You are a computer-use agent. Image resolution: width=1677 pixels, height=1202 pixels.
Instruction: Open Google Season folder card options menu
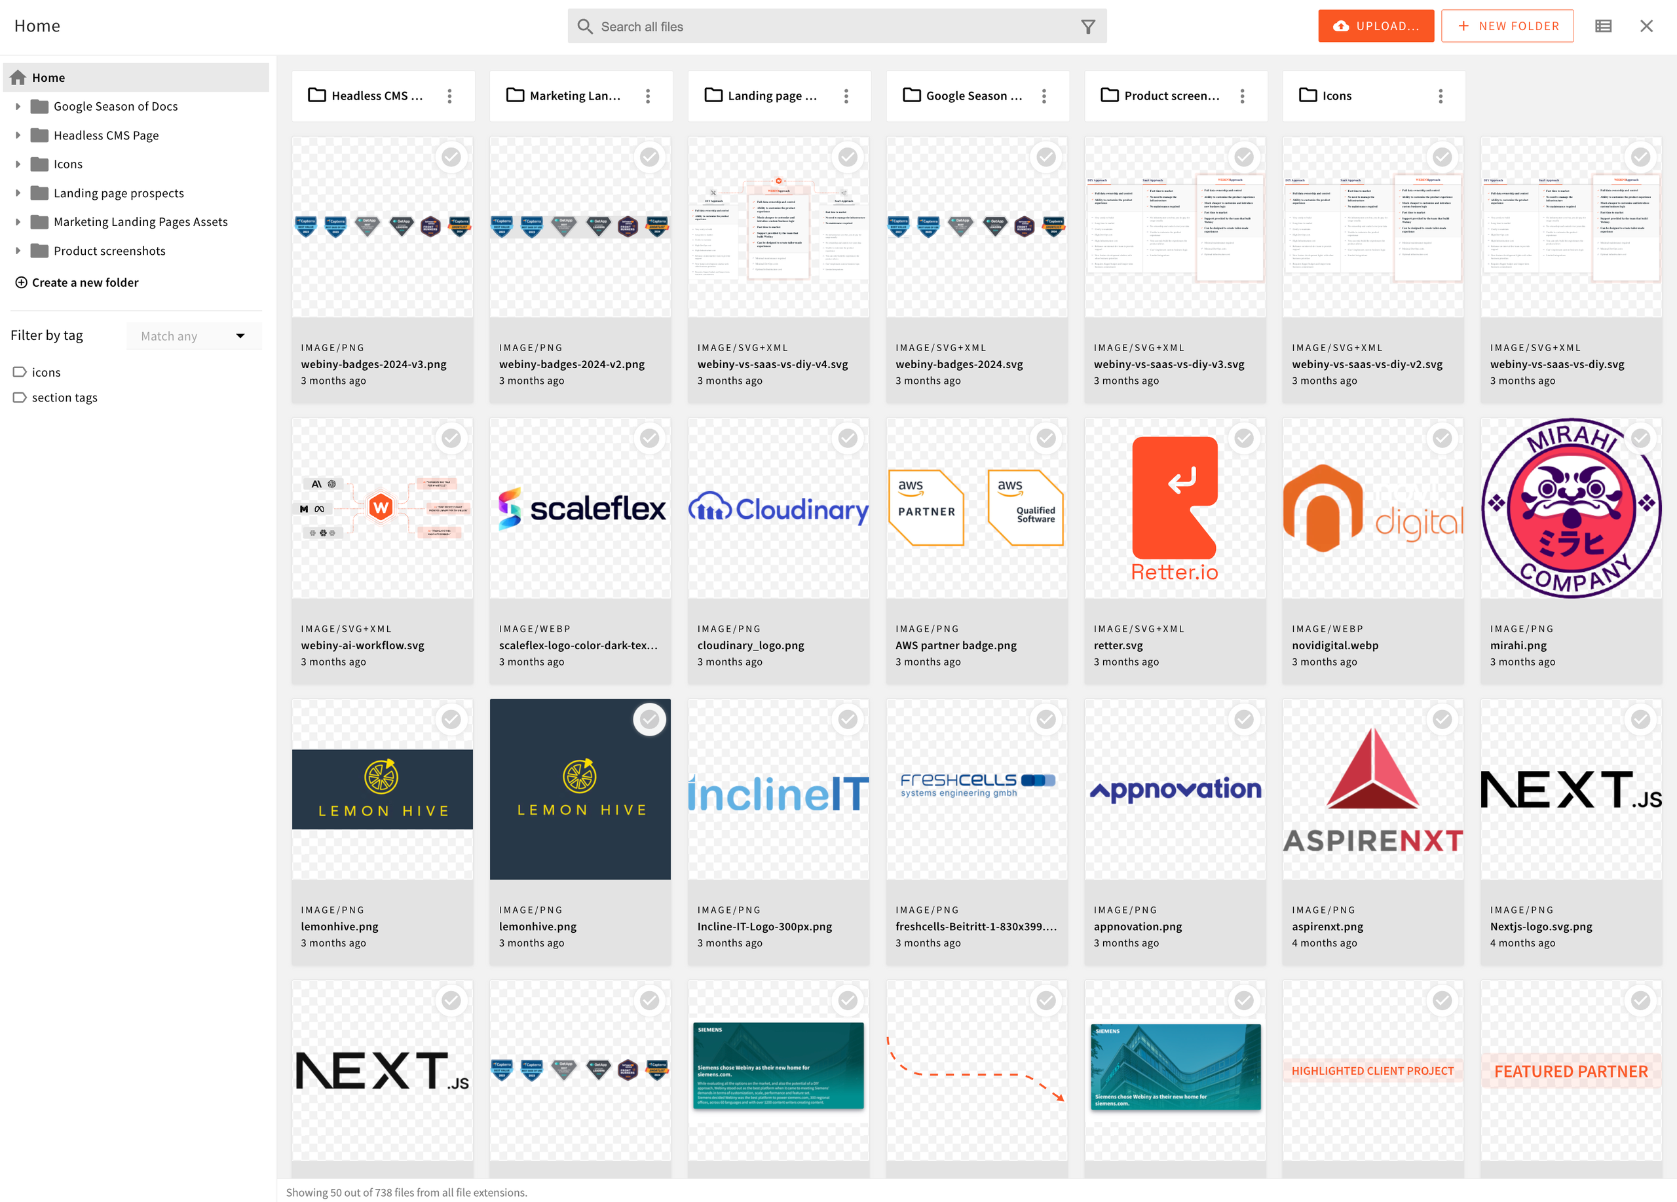pyautogui.click(x=1044, y=96)
